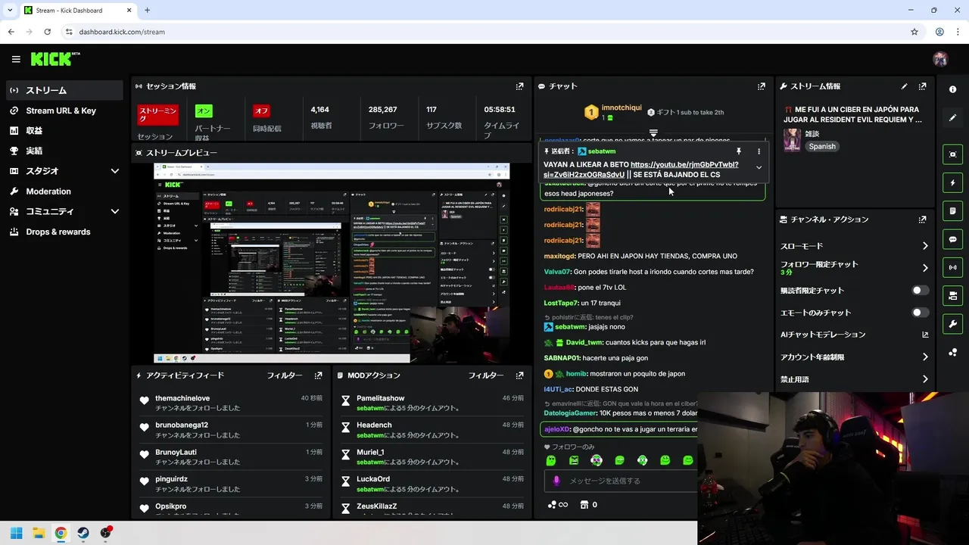
Task: Open the Windows Start menu
Action: click(x=16, y=533)
